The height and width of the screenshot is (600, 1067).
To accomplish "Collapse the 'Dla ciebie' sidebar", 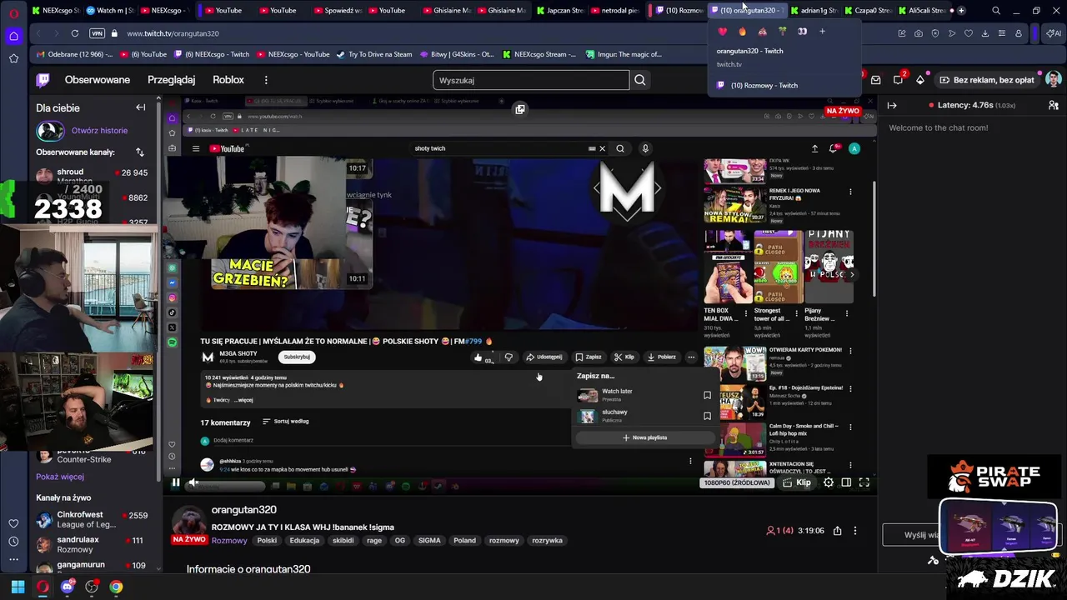I will pyautogui.click(x=140, y=107).
